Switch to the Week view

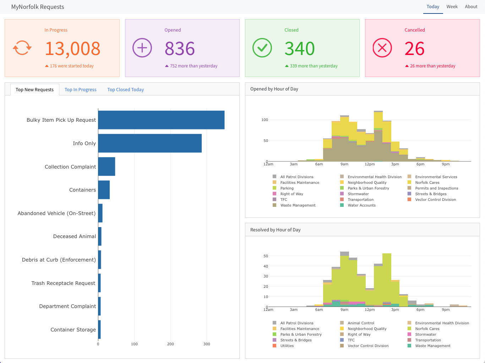452,7
